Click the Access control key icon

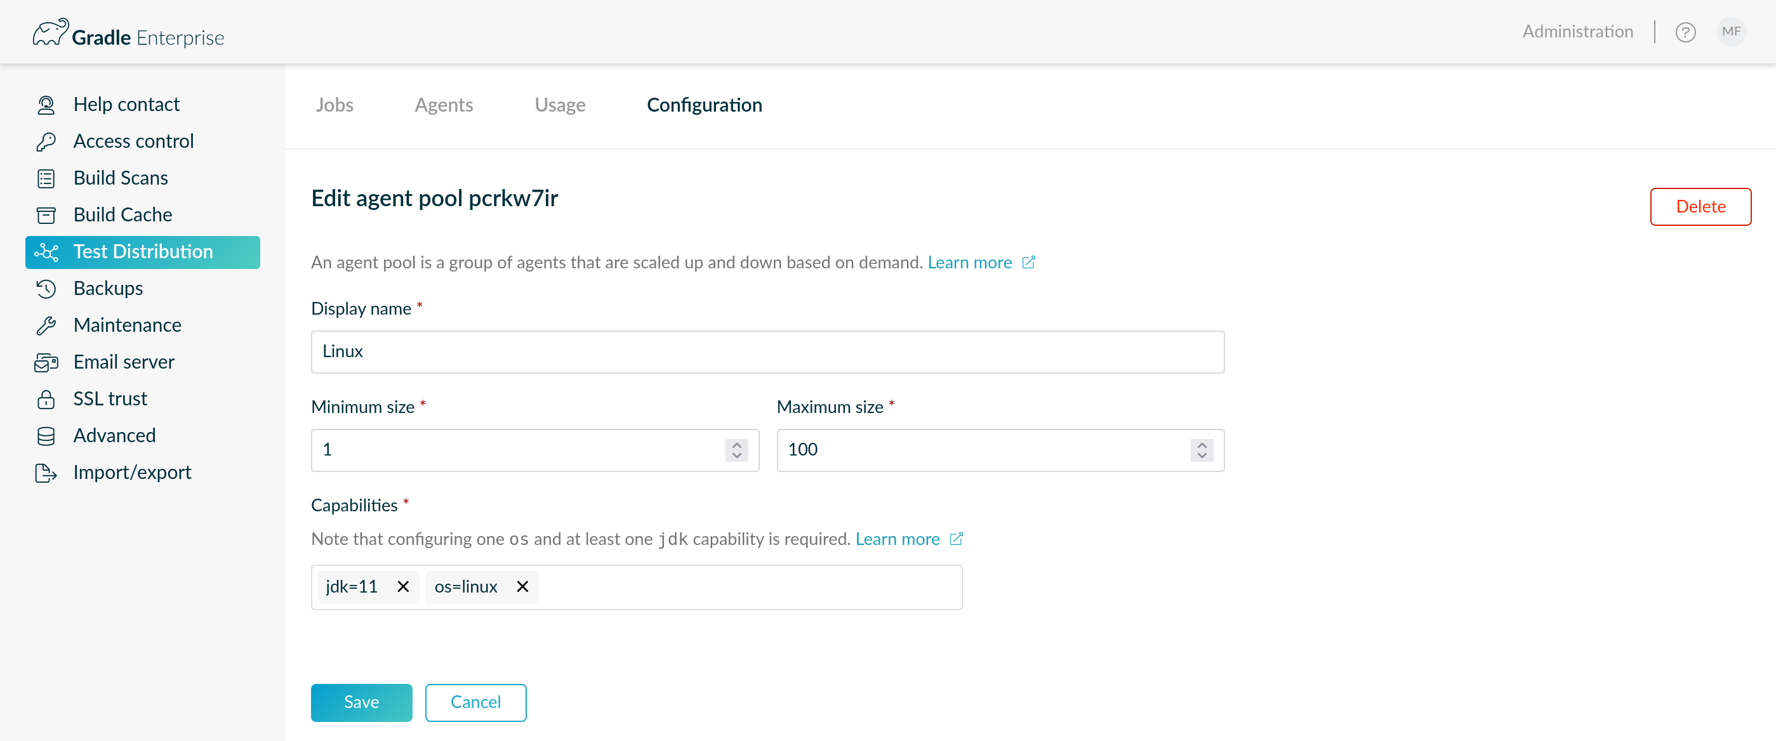(x=46, y=141)
